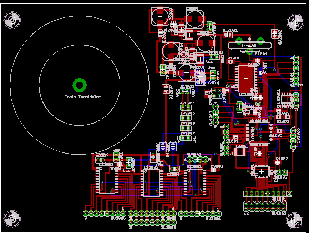
Task: Select capacitor C1001
Action: tap(230, 62)
